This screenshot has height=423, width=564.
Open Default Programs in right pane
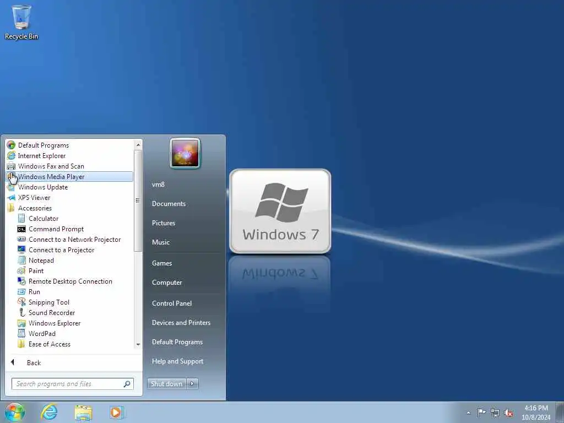(x=177, y=341)
